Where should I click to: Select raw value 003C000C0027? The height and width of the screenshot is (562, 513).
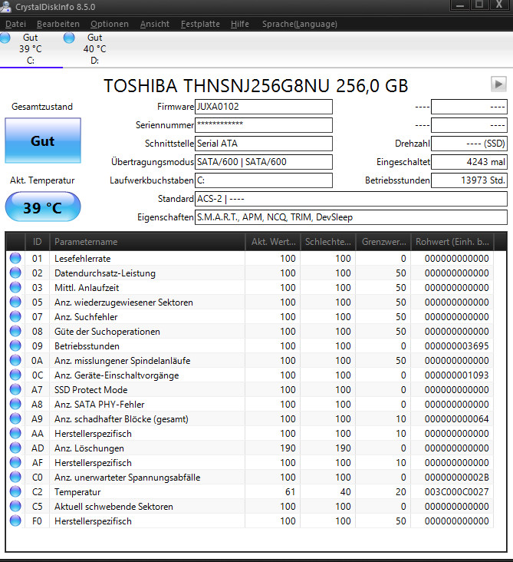[x=456, y=492]
